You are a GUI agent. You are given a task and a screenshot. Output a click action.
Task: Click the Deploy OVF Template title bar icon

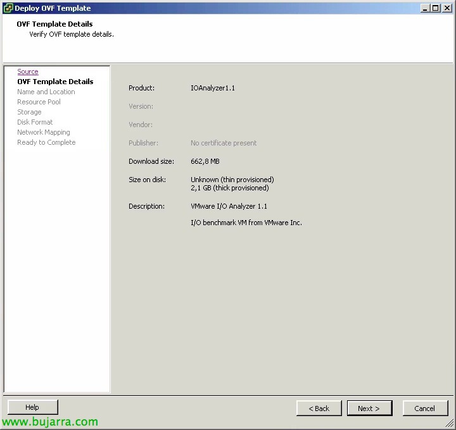[x=8, y=8]
